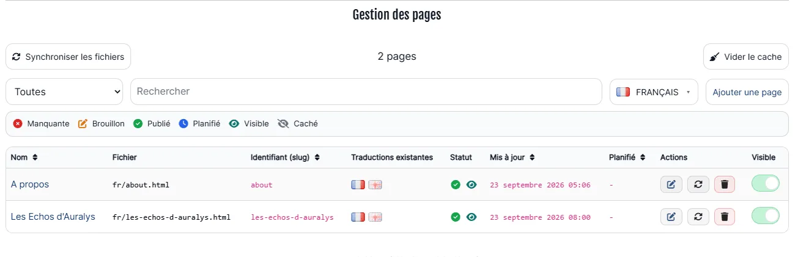Open the FRANÇAIS language dropdown
The height and width of the screenshot is (257, 795).
pyautogui.click(x=654, y=92)
